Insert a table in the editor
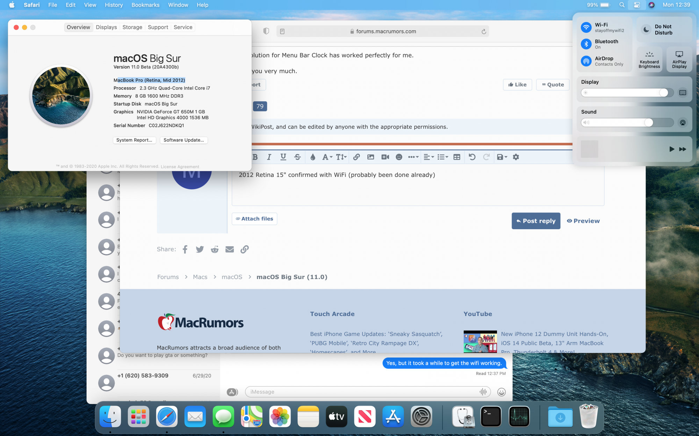 point(457,157)
